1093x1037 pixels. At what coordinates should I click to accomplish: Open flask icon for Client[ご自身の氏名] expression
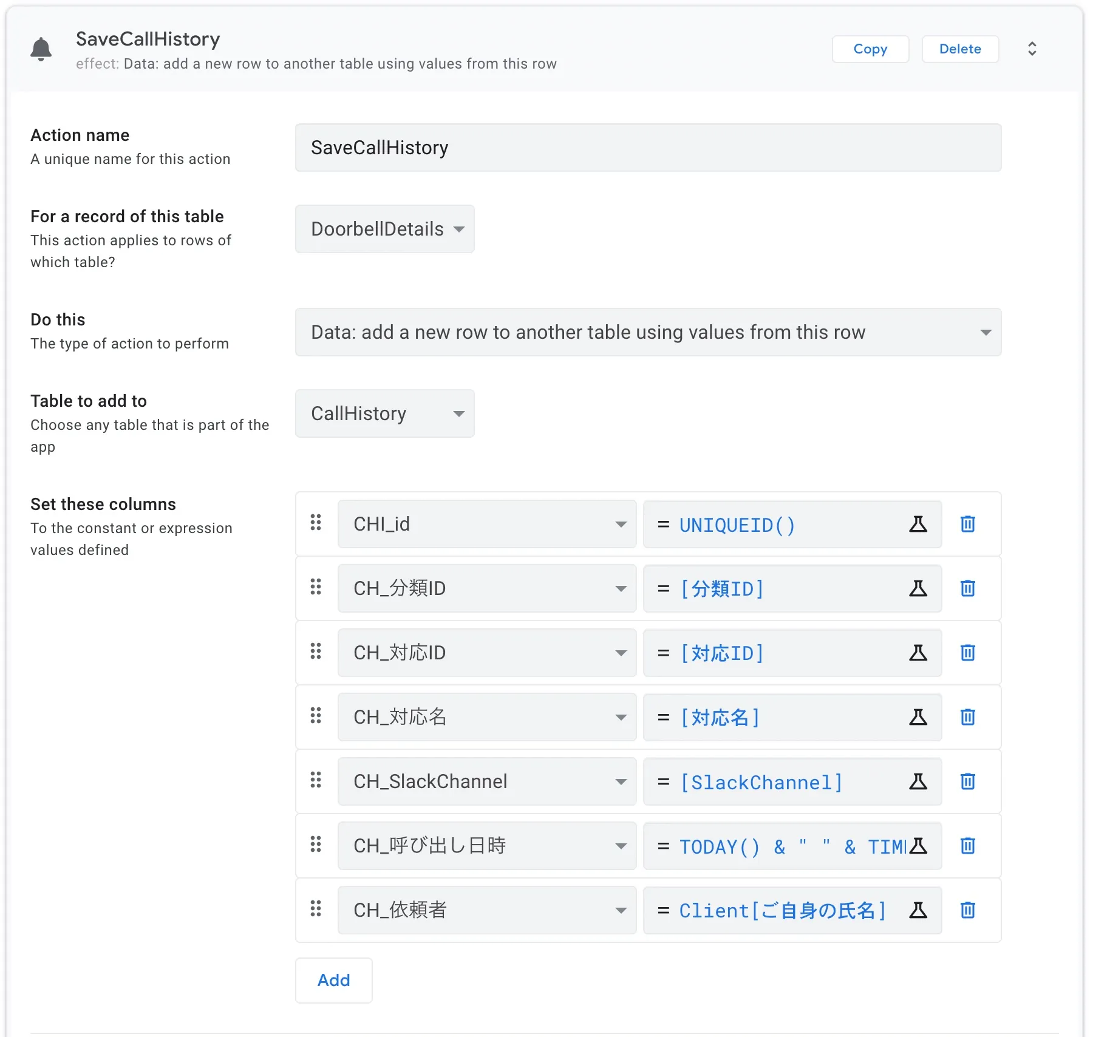coord(918,910)
